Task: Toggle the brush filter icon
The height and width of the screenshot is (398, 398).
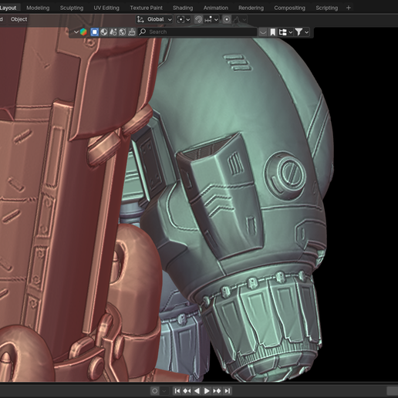Action: click(x=132, y=32)
